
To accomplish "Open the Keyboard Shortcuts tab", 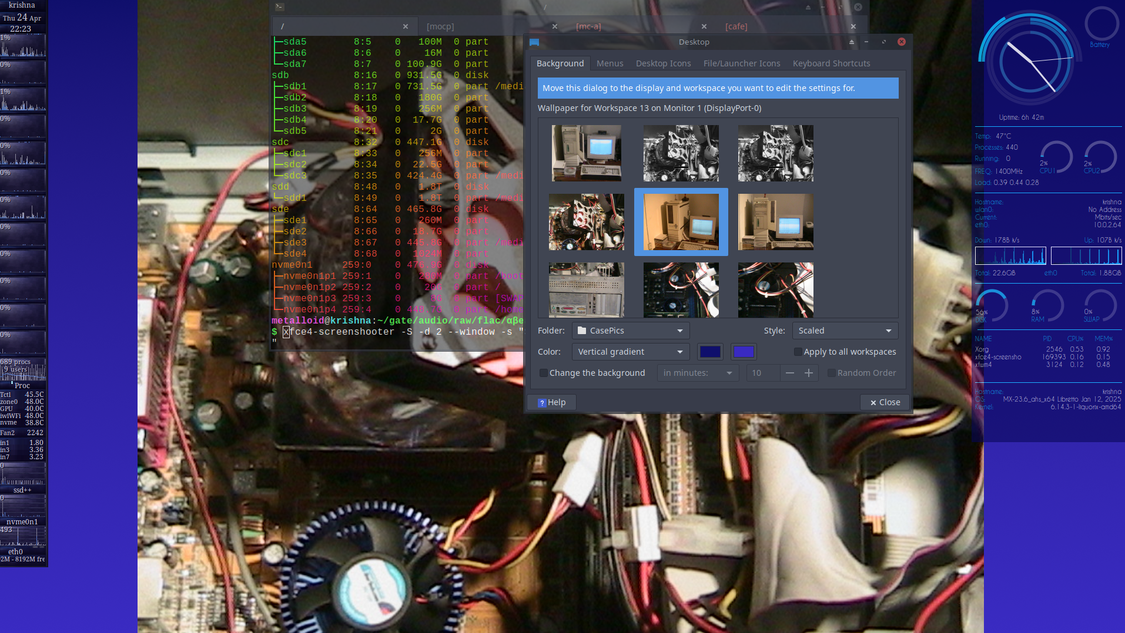I will 831,63.
